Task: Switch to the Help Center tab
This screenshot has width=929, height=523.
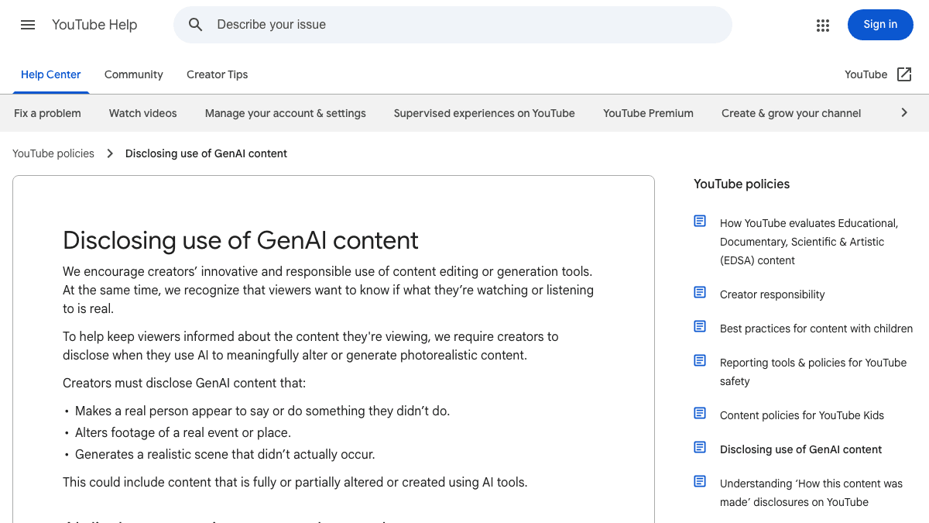Action: coord(51,74)
